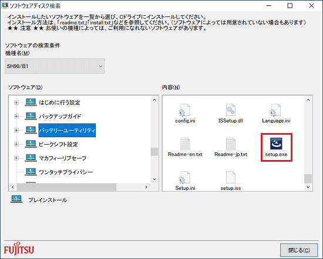
Task: Click contents pane vertical scrollbar thumb
Action: click(x=308, y=178)
